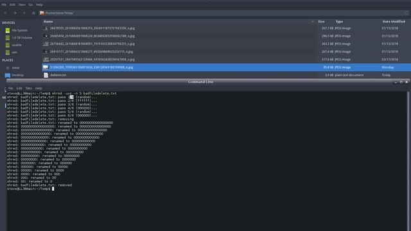Click the 267.1 kB size cell

[328, 28]
